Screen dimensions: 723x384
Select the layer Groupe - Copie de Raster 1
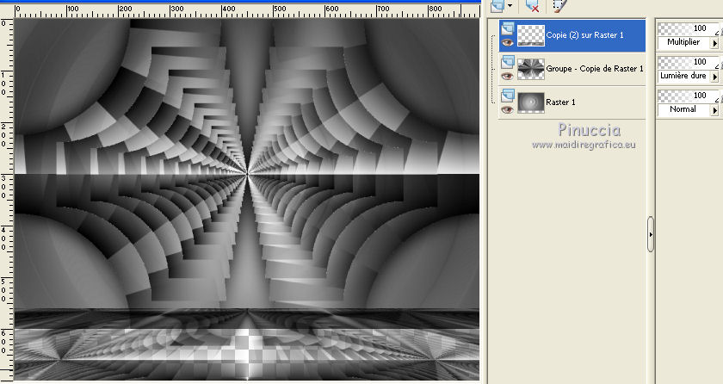(x=595, y=69)
